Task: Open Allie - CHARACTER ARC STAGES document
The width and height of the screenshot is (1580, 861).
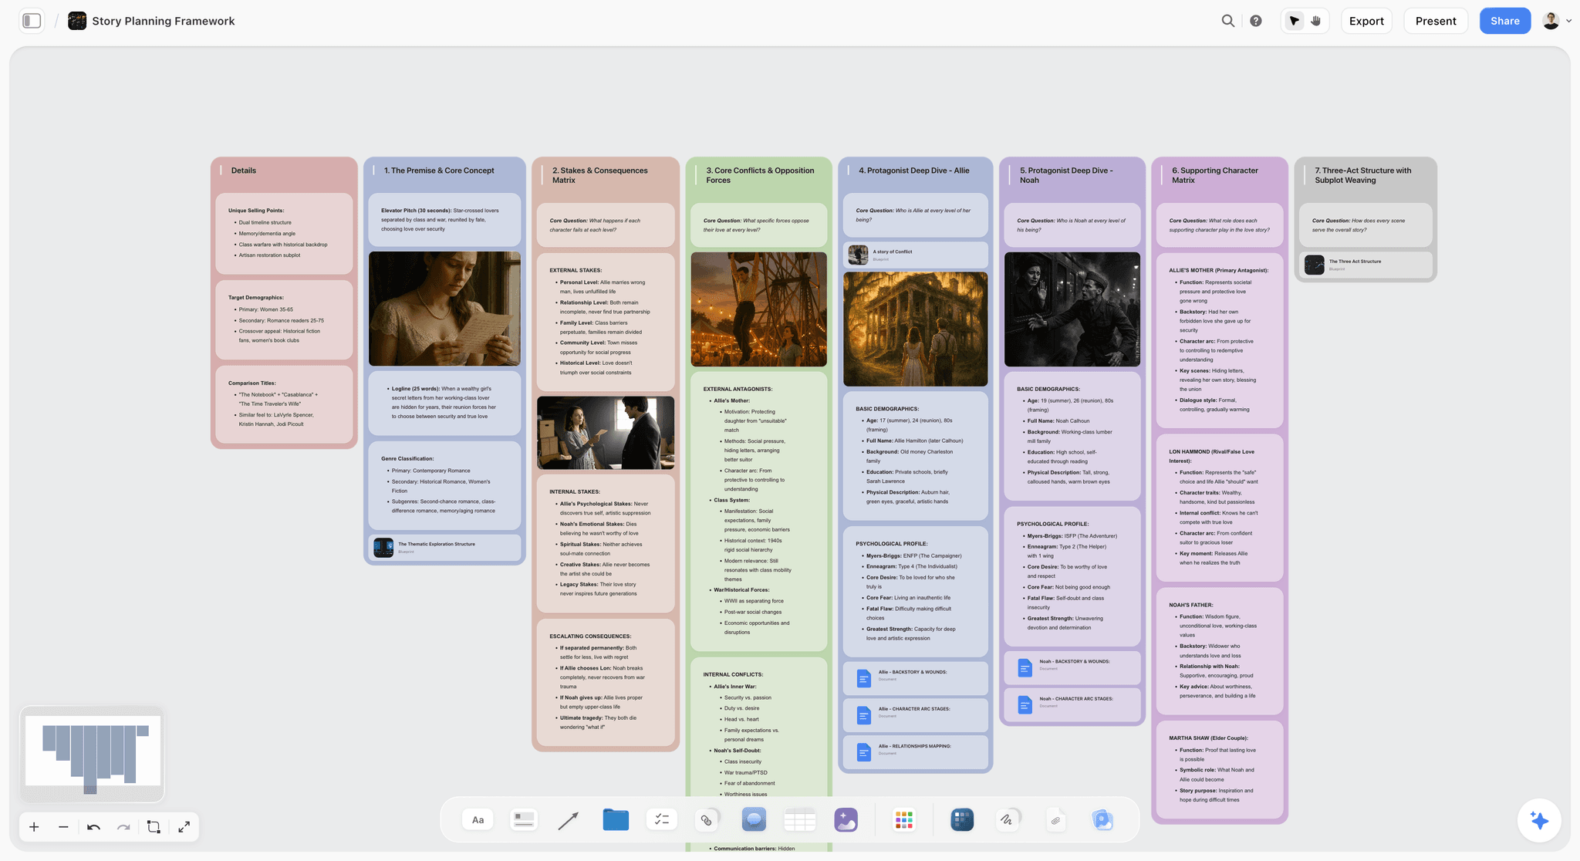Action: point(915,714)
